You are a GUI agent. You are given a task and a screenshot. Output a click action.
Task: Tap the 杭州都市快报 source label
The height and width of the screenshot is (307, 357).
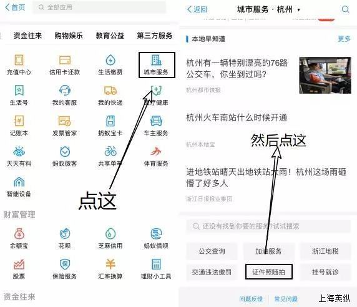click(203, 90)
